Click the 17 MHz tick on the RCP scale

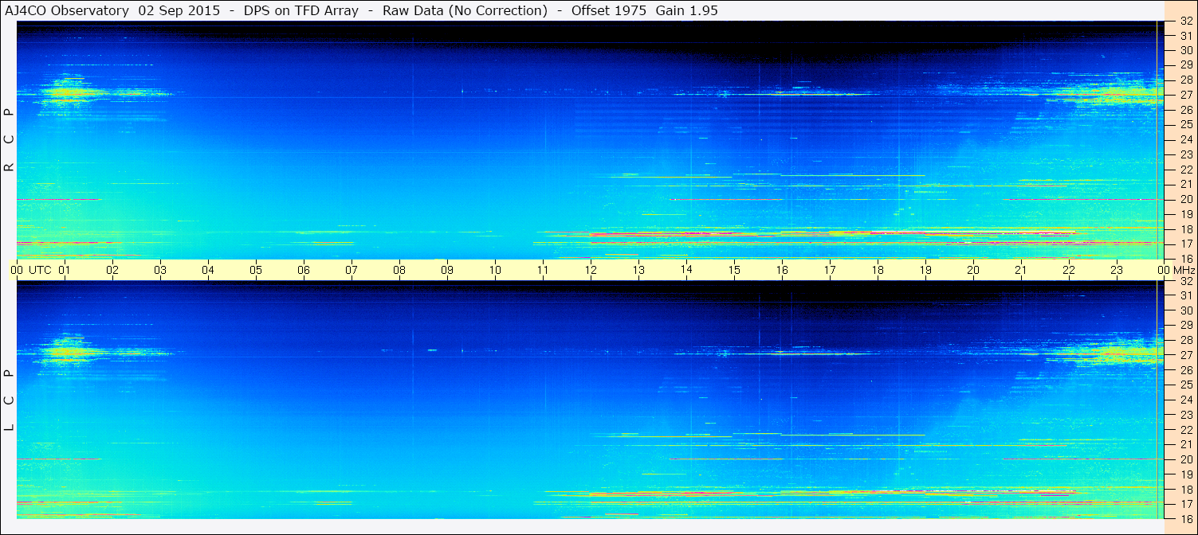1185,244
